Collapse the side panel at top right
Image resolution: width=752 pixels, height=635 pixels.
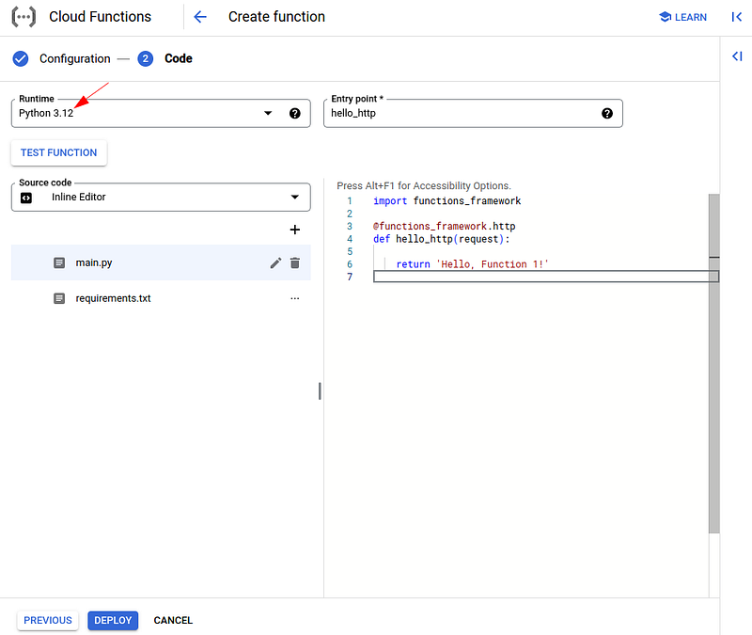[737, 17]
